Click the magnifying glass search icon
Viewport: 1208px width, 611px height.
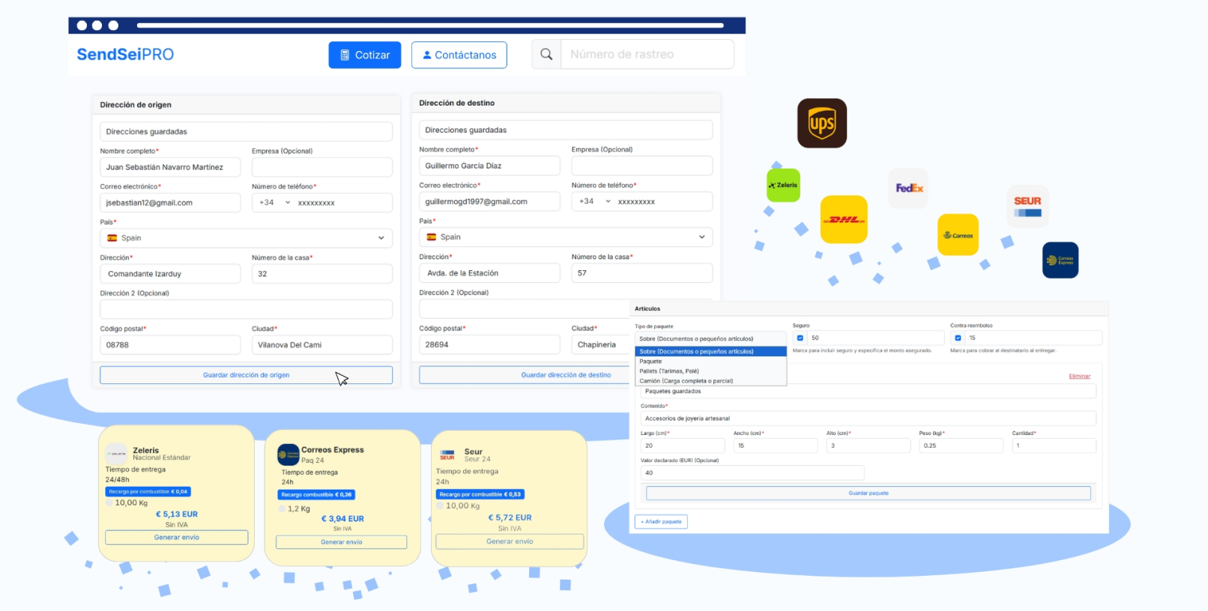click(546, 55)
